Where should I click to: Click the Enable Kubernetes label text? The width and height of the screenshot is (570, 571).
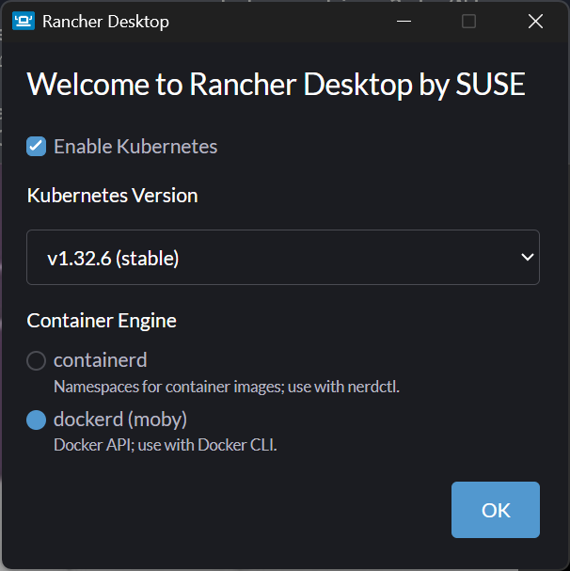click(135, 147)
